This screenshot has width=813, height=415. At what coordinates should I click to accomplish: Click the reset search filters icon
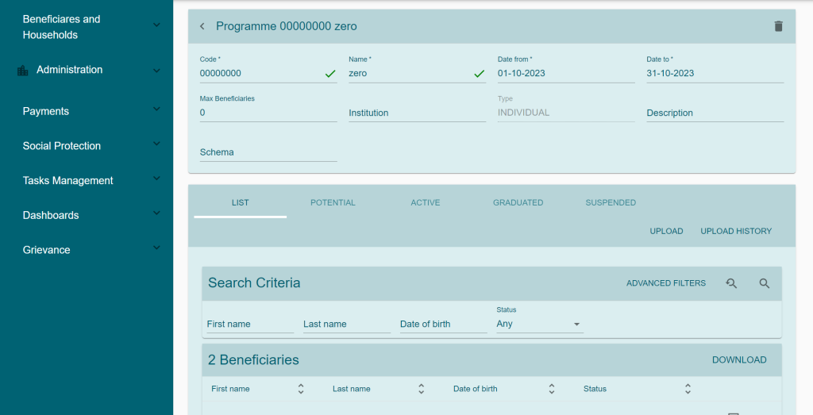[731, 283]
